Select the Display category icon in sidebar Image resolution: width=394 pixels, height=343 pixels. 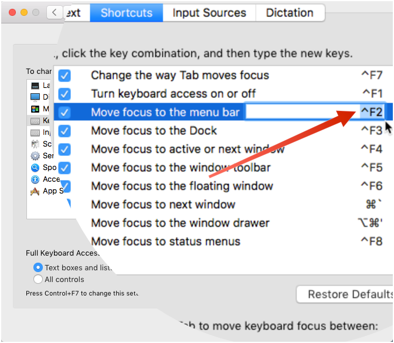35,97
